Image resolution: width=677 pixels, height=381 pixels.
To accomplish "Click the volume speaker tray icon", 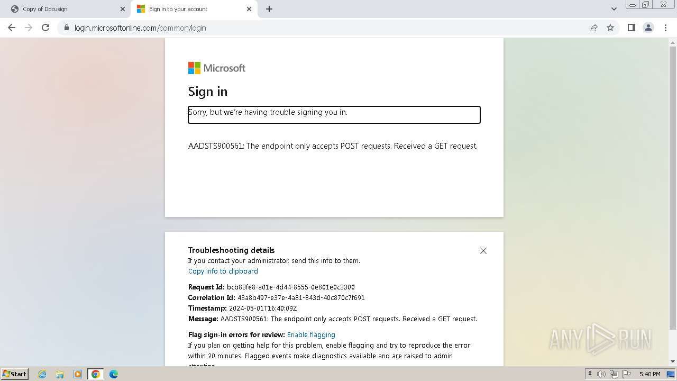I will (x=601, y=374).
